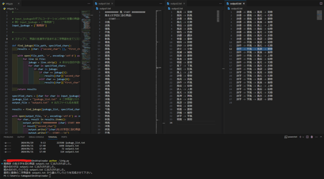
Task: Switch to the output2.txt editor tab
Action: tap(176, 4)
